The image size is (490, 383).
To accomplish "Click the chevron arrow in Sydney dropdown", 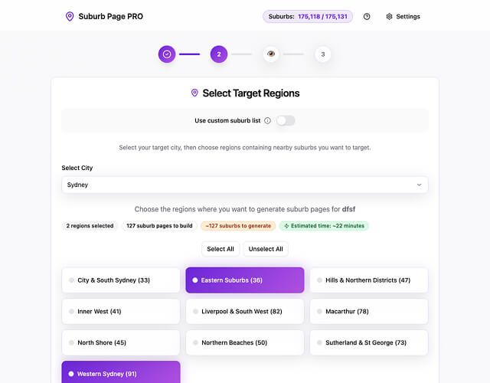I will (x=419, y=185).
